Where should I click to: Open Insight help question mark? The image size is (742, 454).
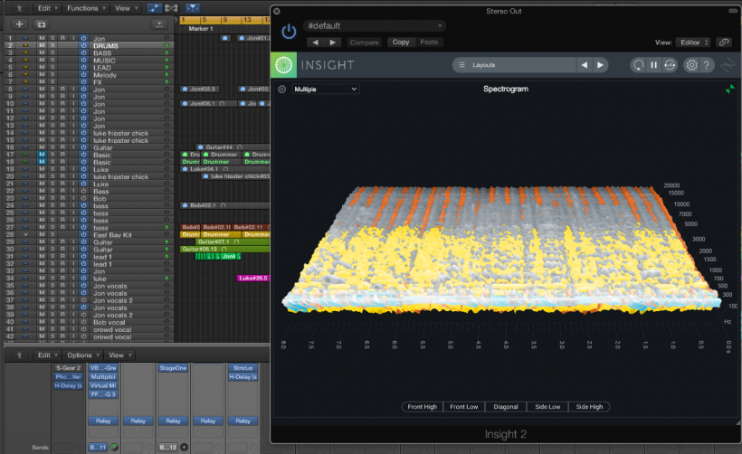(707, 65)
